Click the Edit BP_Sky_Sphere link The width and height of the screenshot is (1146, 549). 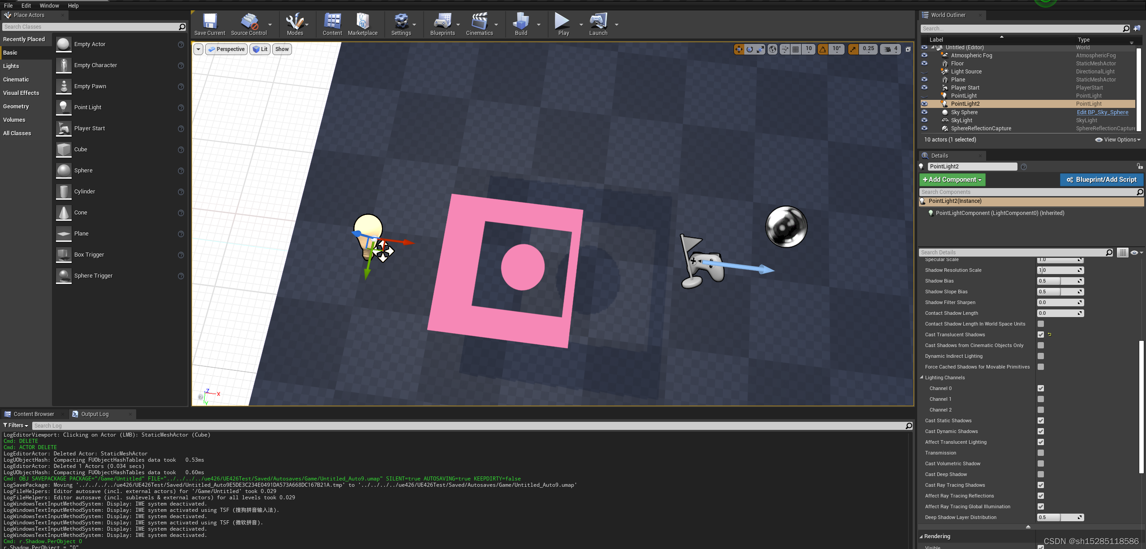click(x=1102, y=112)
